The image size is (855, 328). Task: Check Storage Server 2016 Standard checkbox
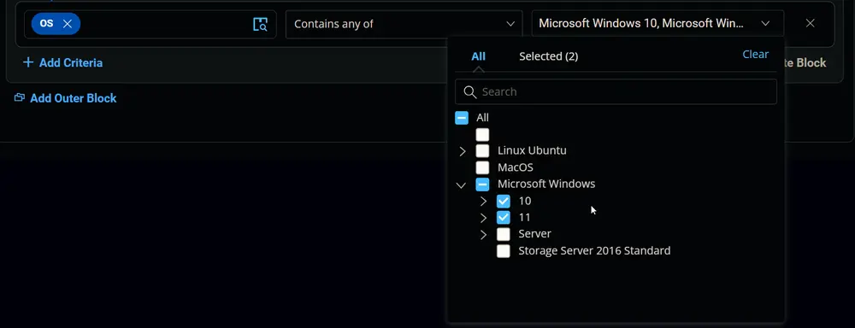coord(504,251)
